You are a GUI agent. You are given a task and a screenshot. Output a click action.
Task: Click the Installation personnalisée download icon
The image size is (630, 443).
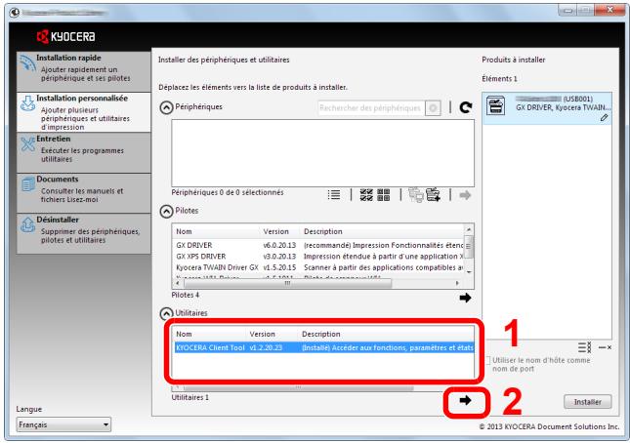(27, 103)
